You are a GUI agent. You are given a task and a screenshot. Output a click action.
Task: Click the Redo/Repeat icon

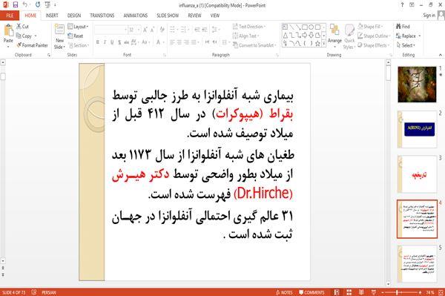click(38, 4)
